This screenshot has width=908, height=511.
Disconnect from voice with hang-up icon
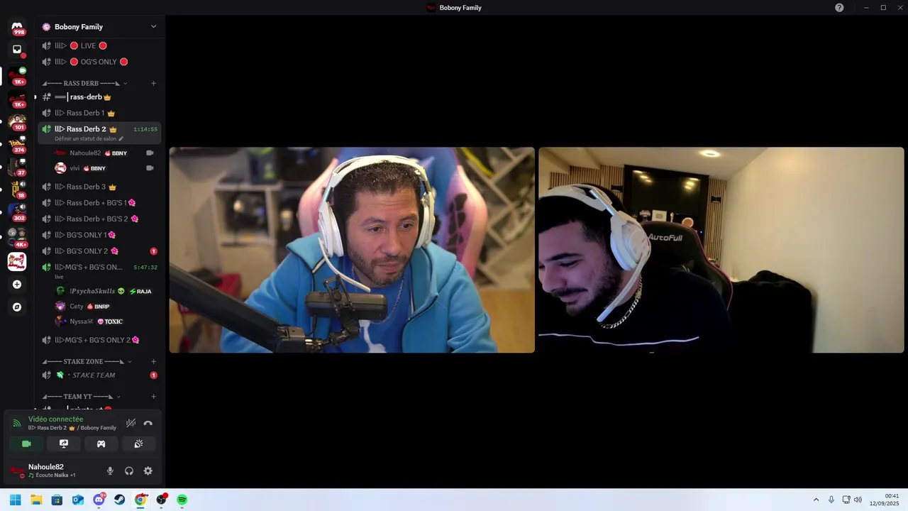[148, 423]
